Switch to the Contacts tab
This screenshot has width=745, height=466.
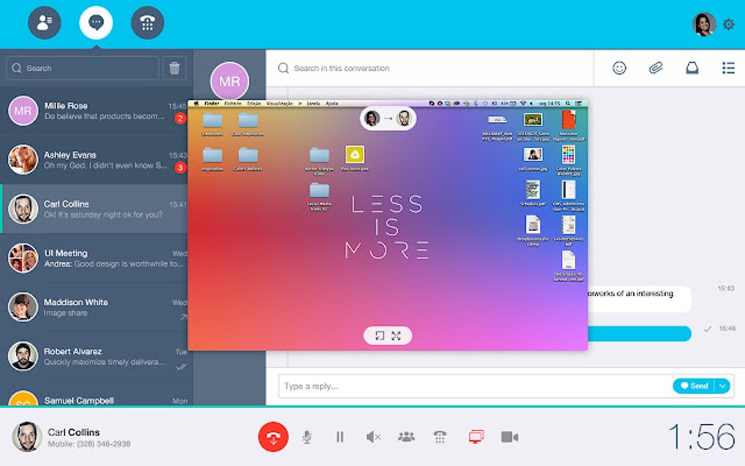(45, 23)
